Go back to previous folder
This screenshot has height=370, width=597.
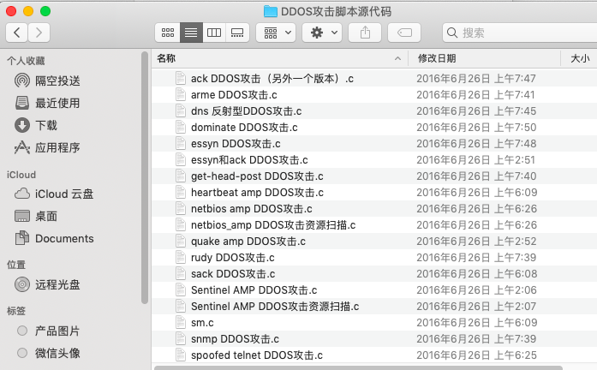click(x=17, y=33)
